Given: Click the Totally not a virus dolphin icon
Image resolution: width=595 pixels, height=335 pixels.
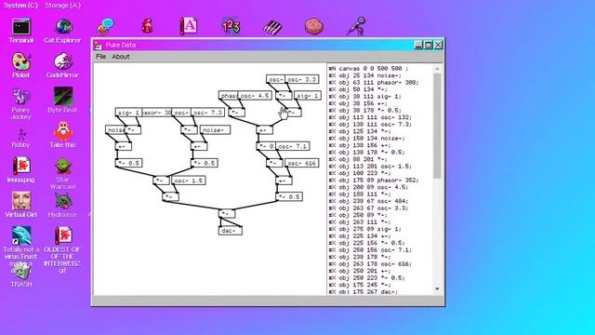Looking at the screenshot, I should (x=21, y=235).
